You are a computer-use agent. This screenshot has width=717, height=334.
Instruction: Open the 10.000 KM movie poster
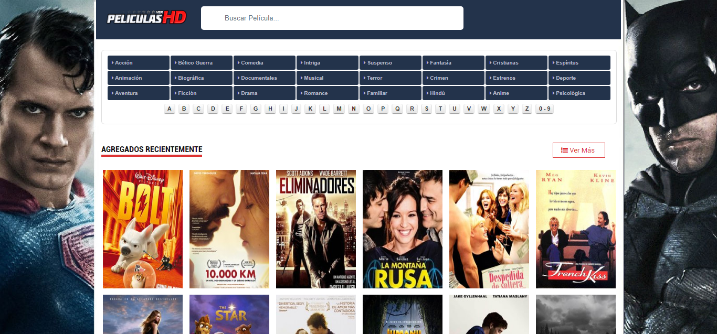click(229, 229)
